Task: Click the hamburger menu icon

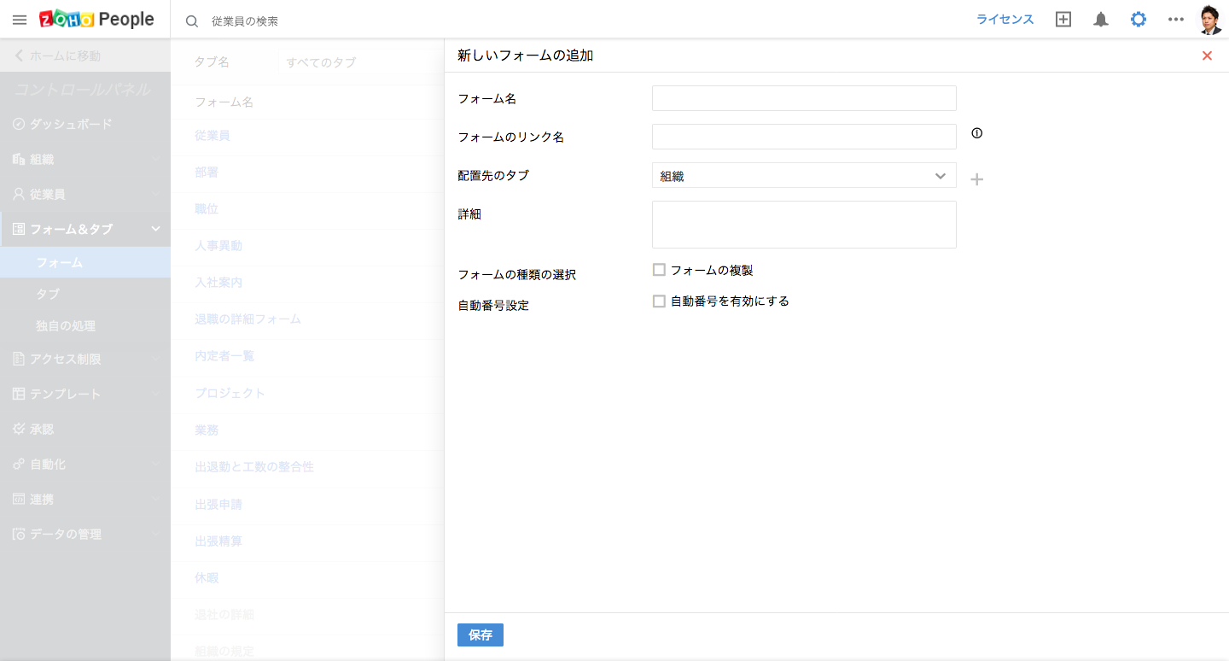Action: pyautogui.click(x=20, y=20)
